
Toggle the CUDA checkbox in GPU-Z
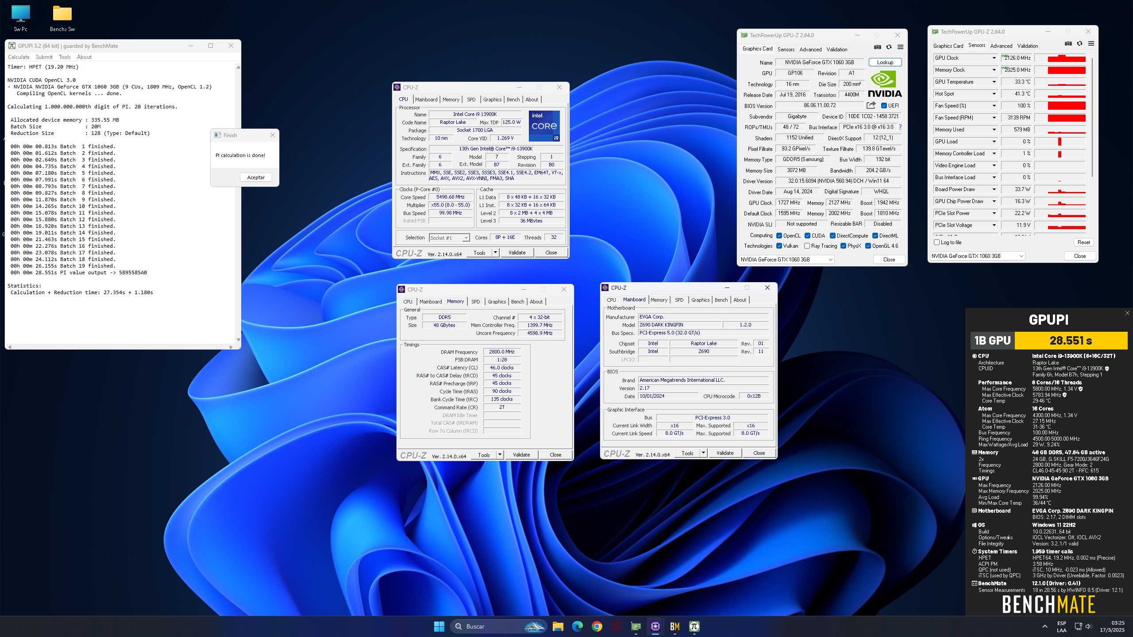tap(807, 236)
